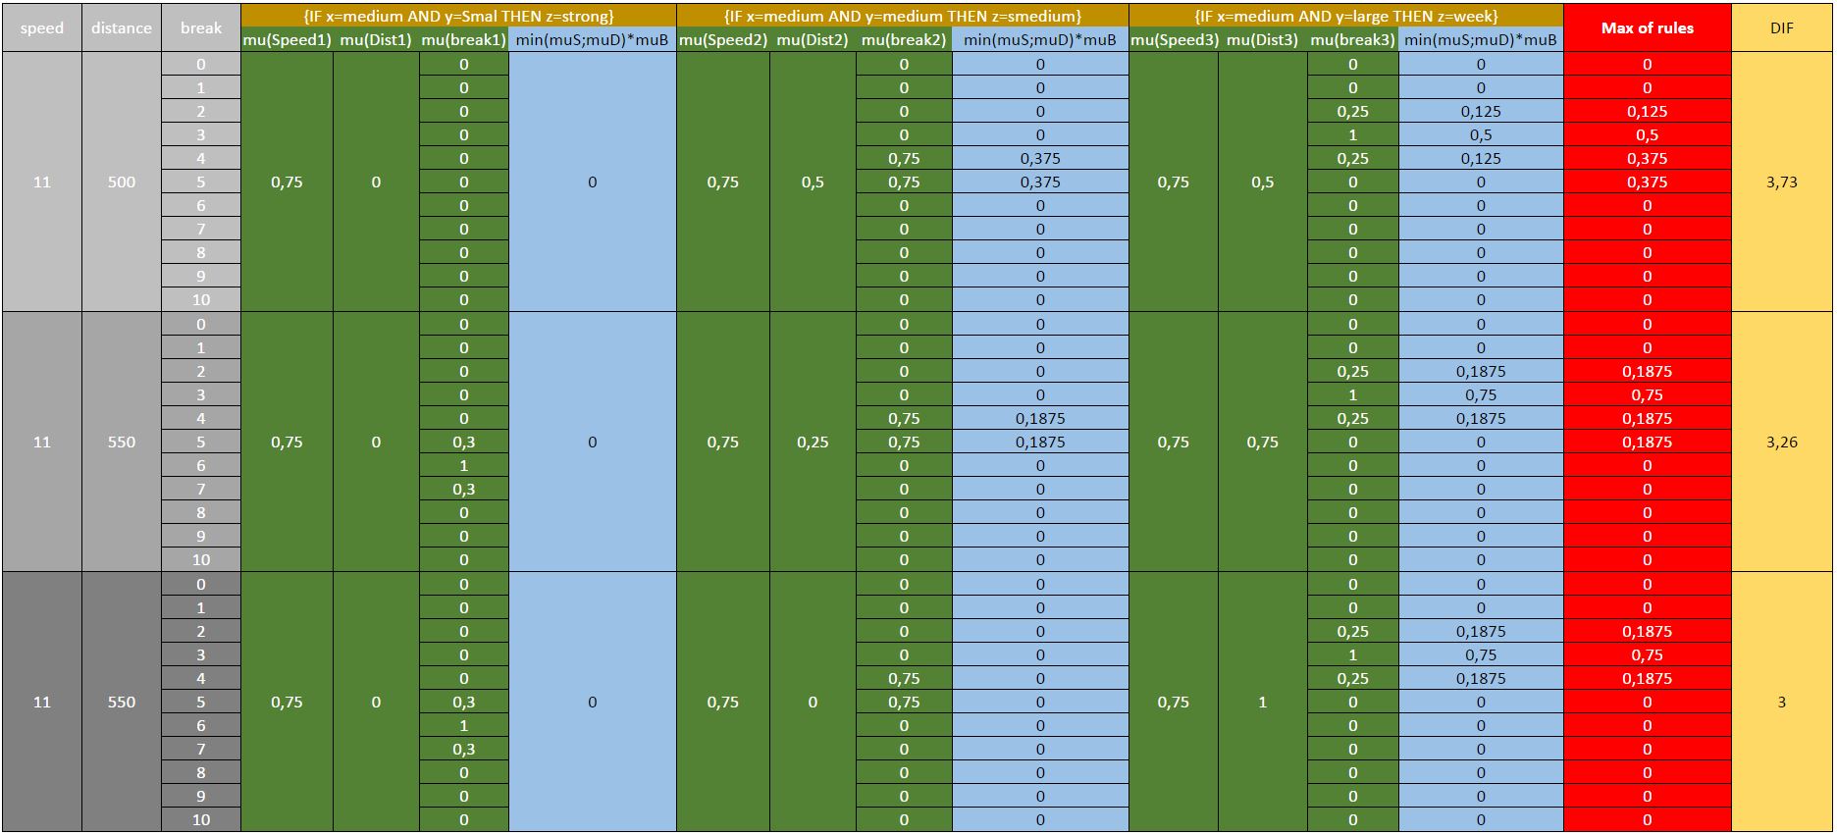This screenshot has width=1837, height=835.
Task: Click the "distance" column header cell
Action: [121, 27]
